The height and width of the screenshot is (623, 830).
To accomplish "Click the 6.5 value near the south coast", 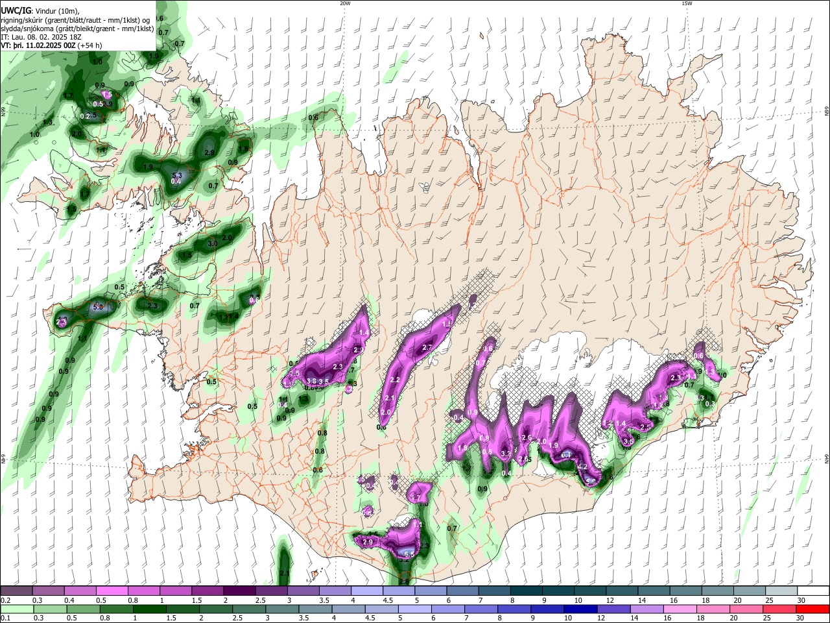I will (x=409, y=554).
